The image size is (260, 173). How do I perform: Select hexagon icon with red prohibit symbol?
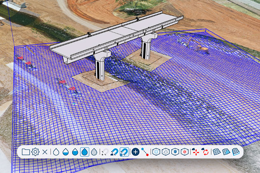(x=185, y=152)
